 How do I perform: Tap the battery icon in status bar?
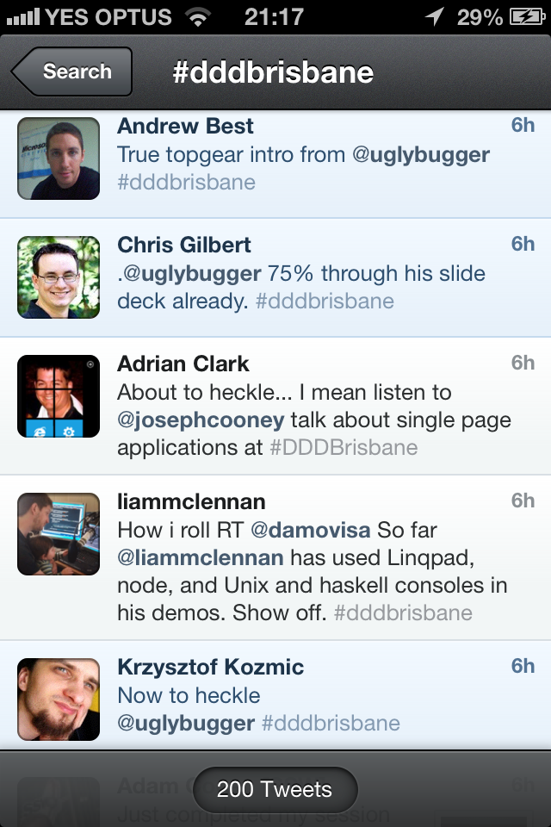point(527,17)
